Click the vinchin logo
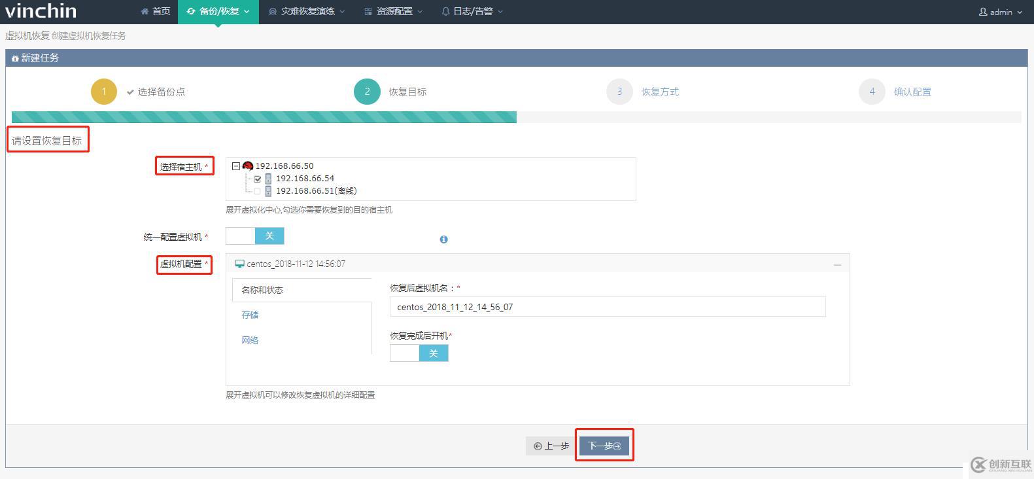Screen dimensions: 1034x479 pos(41,10)
